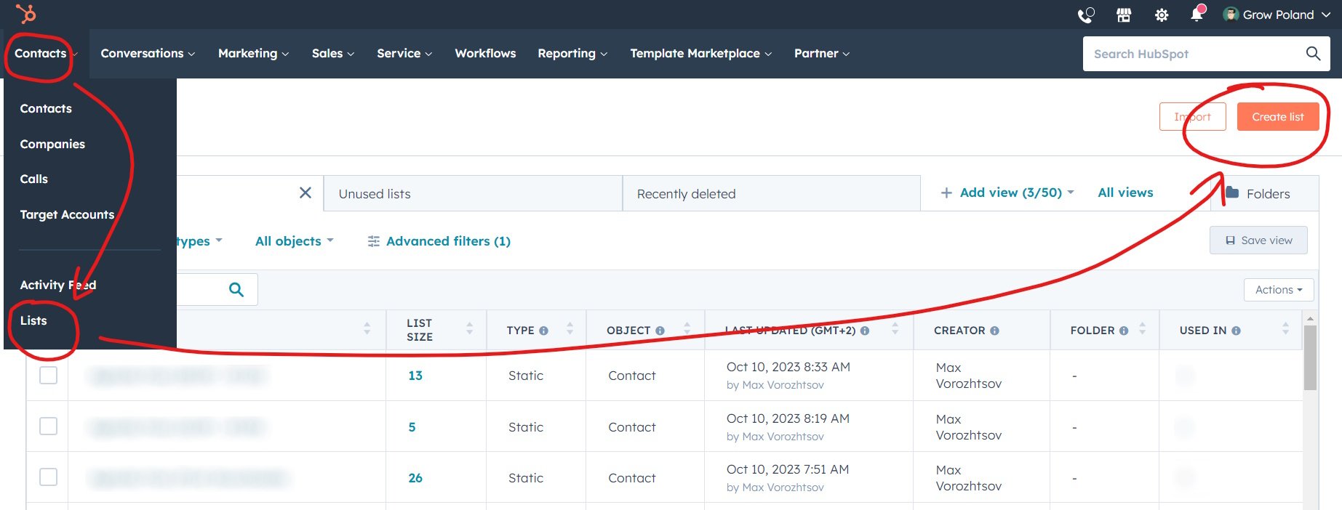Click the Grow Poland account avatar
1342x510 pixels.
[1231, 14]
